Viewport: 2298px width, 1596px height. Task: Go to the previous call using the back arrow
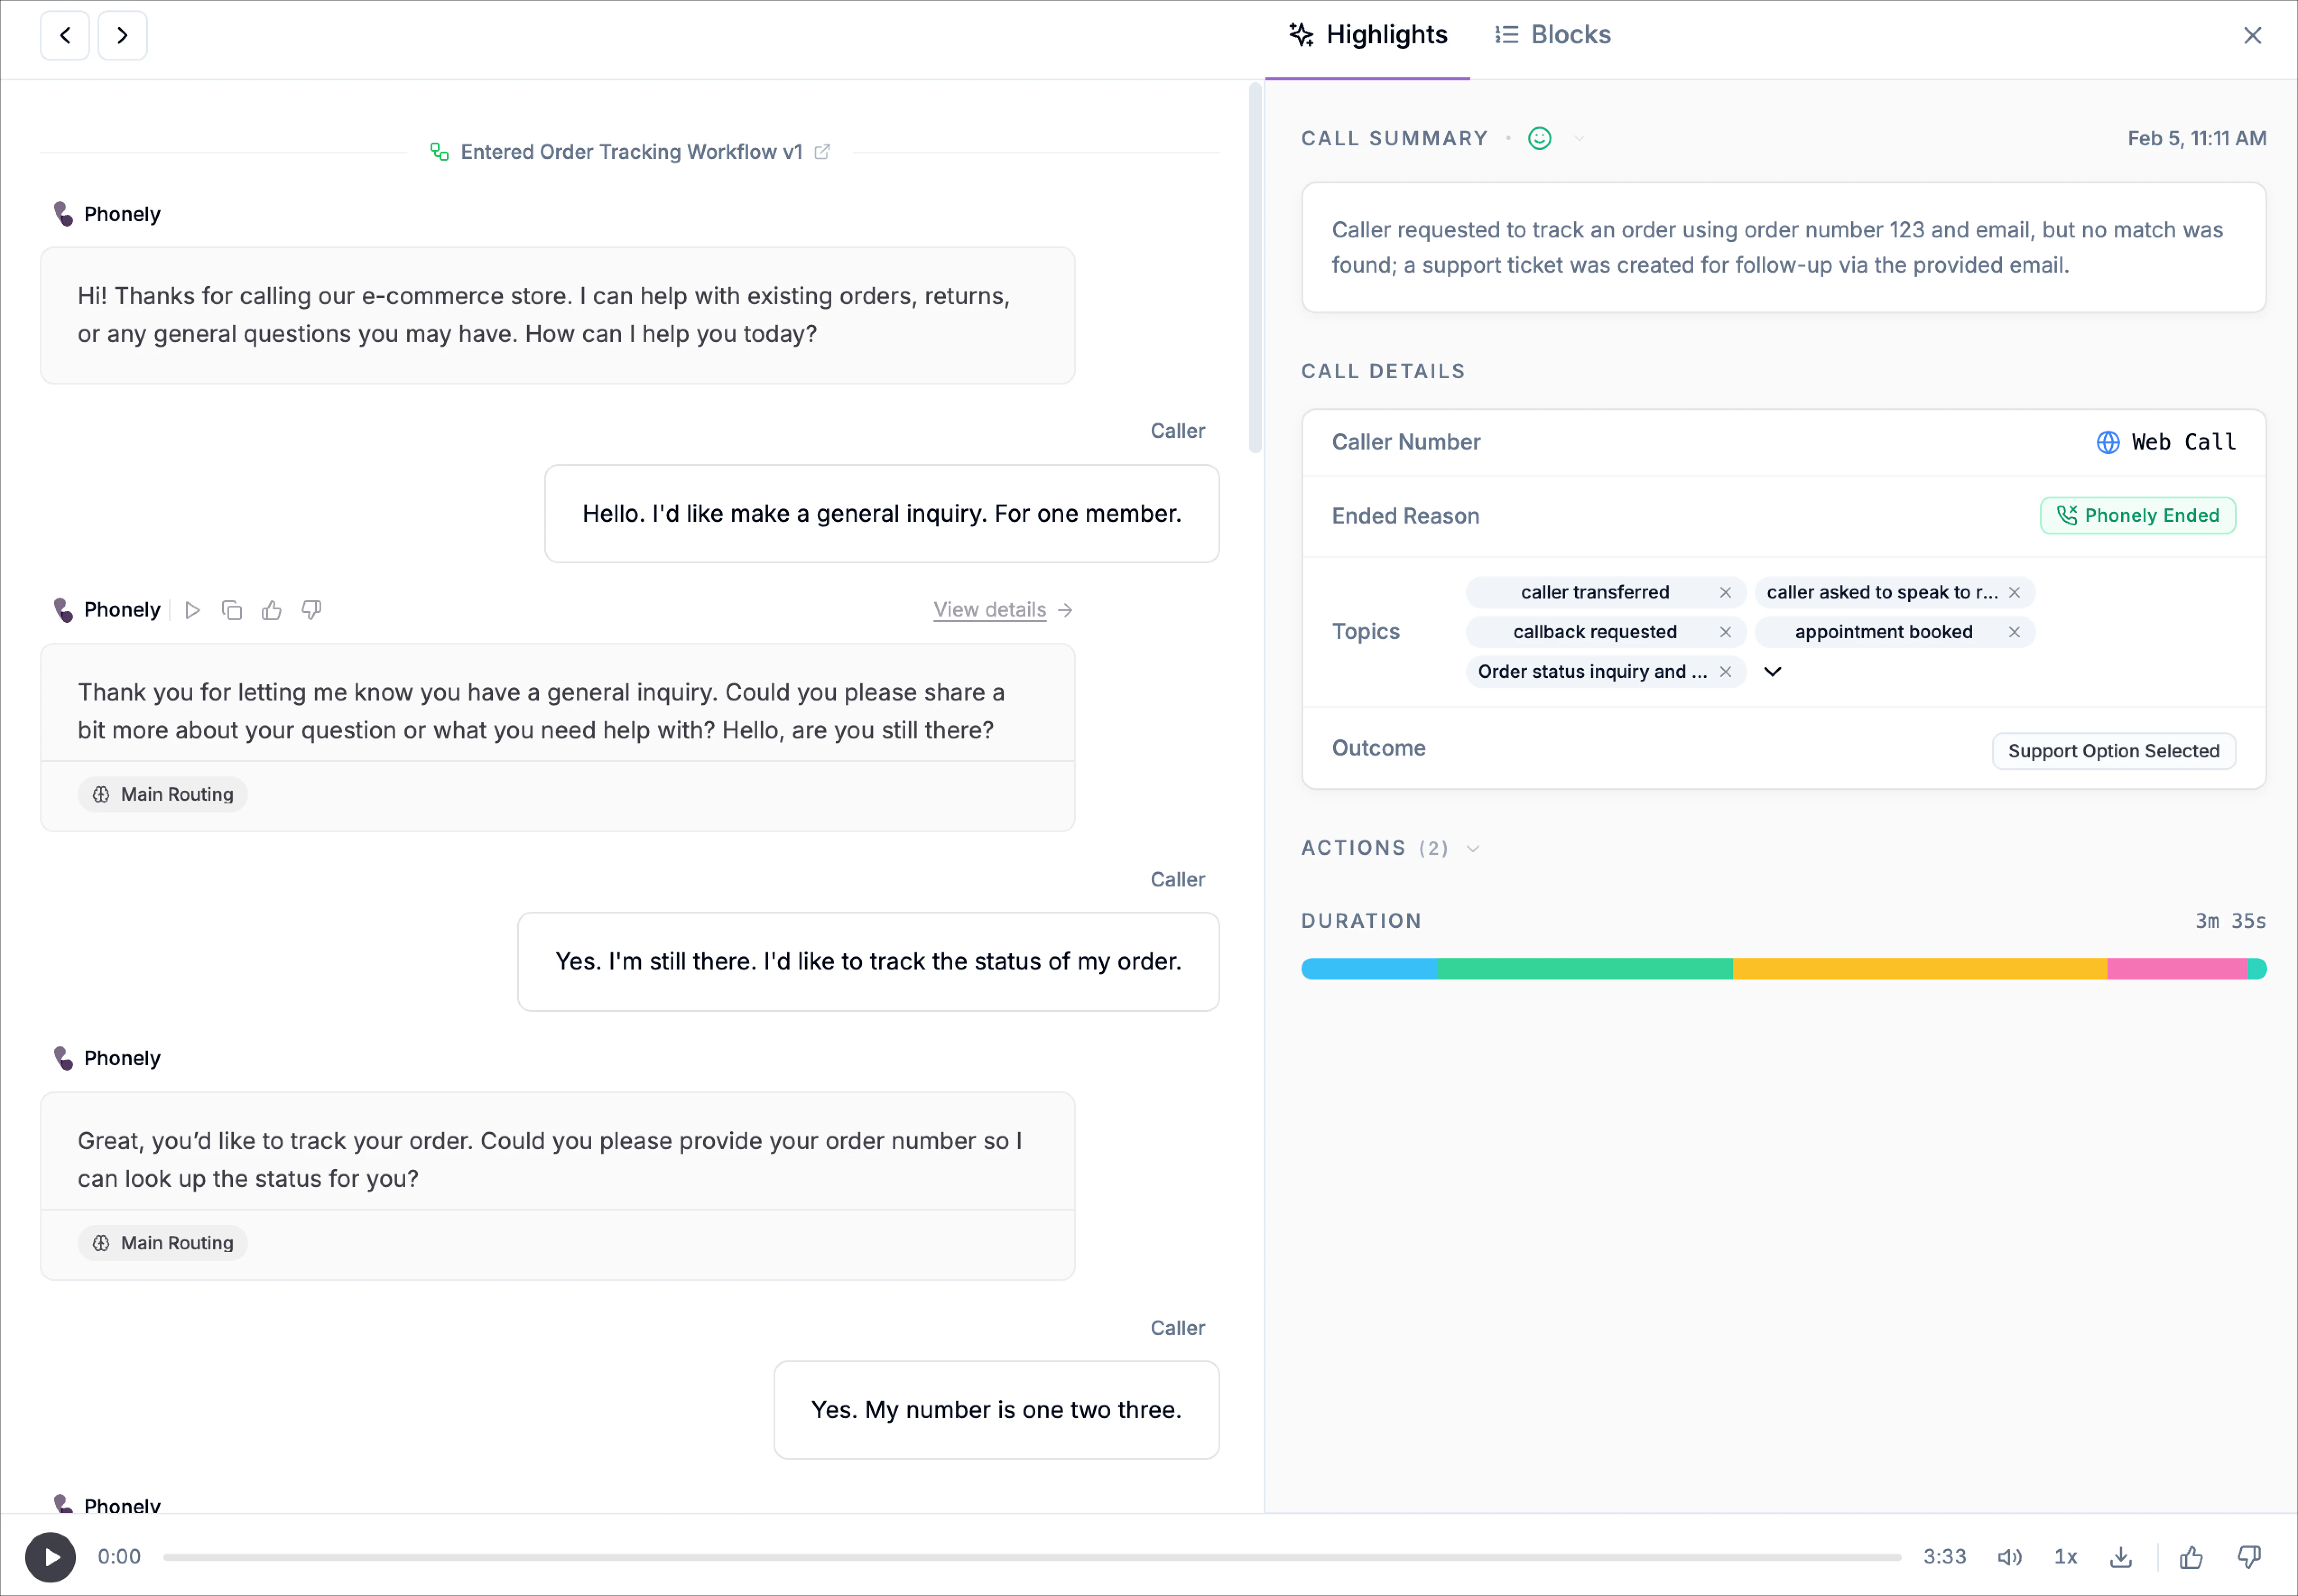[x=65, y=36]
